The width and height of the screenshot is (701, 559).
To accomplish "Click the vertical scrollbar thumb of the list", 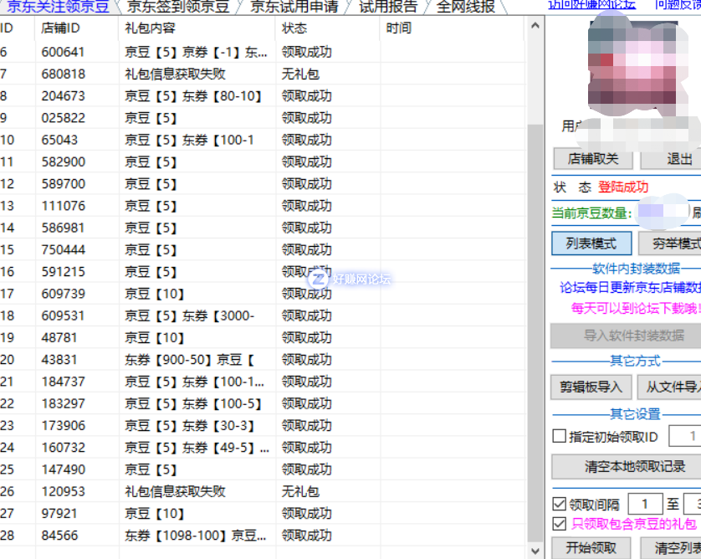I will [535, 332].
